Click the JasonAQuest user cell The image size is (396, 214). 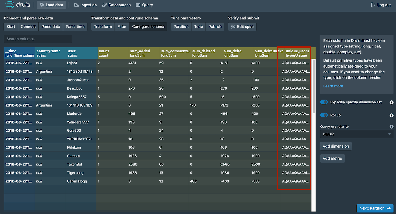point(81,80)
